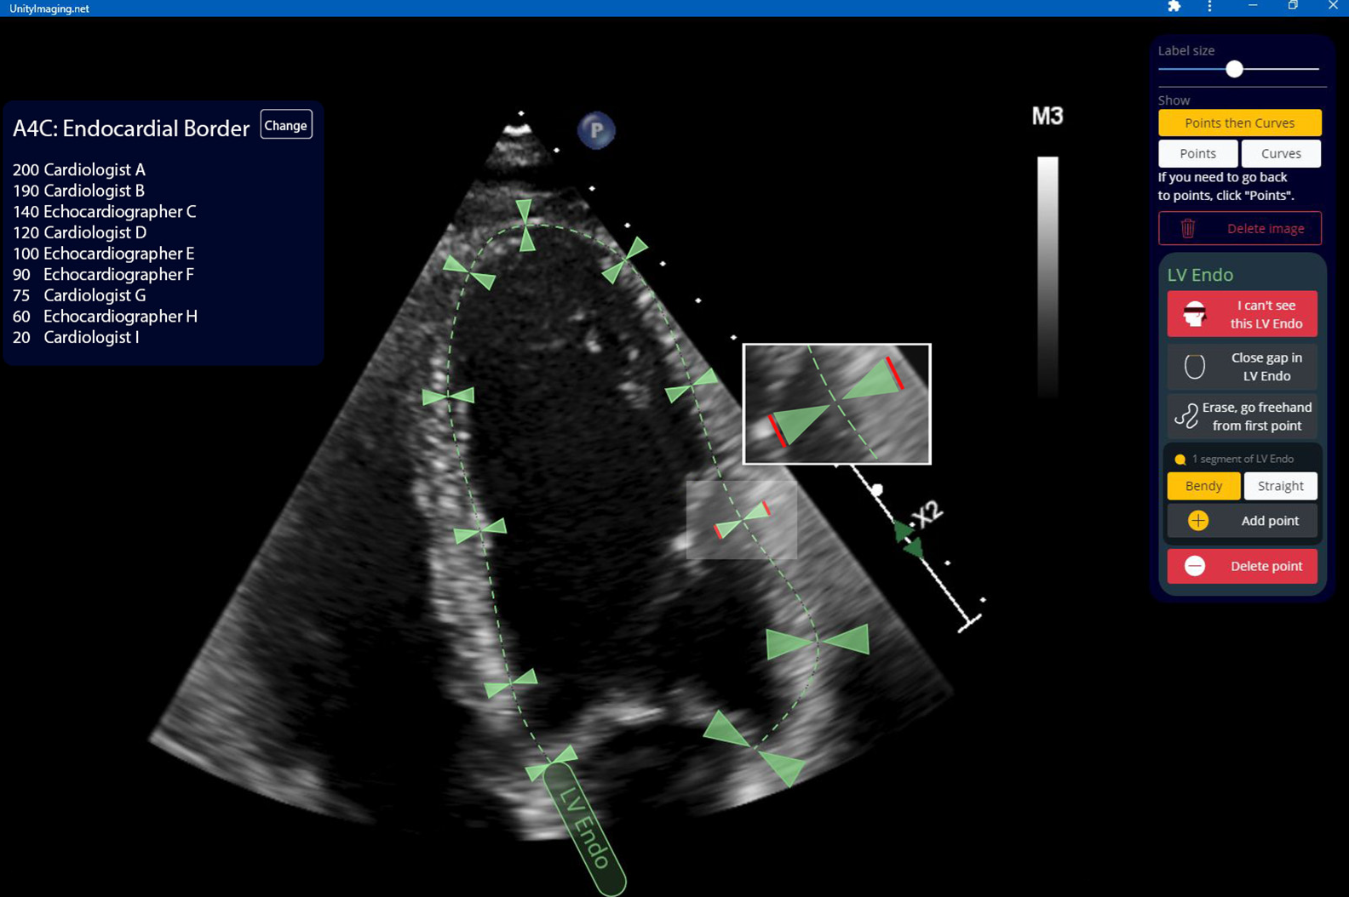Open the extensions puzzle icon in title bar
This screenshot has height=897, width=1349.
[x=1174, y=7]
